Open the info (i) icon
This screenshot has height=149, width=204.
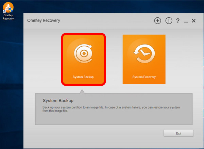[x=169, y=21]
